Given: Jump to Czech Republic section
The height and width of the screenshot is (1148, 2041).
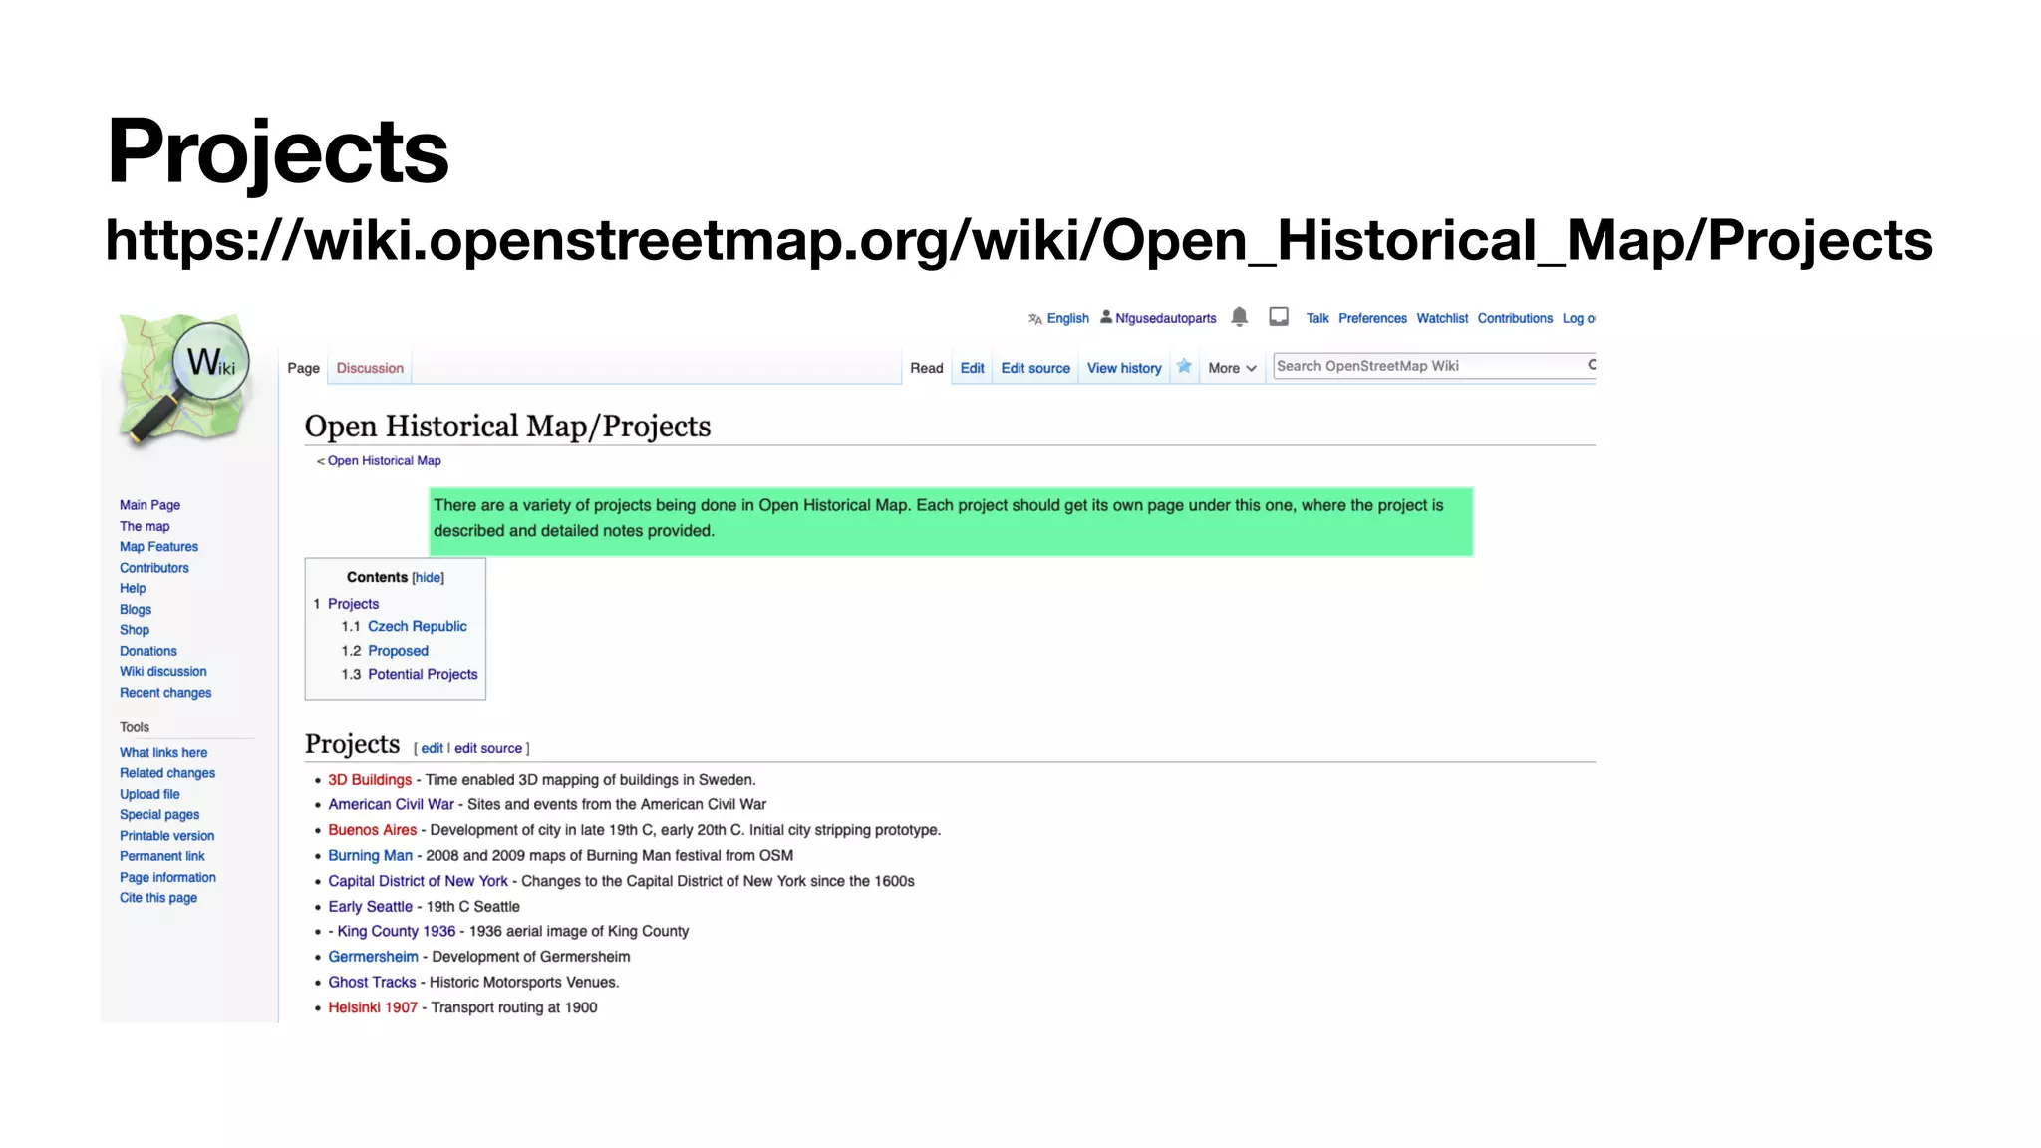Looking at the screenshot, I should pyautogui.click(x=417, y=626).
